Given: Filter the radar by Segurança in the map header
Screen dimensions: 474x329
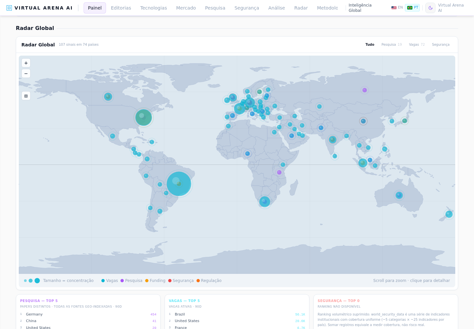Looking at the screenshot, I should click(x=441, y=44).
